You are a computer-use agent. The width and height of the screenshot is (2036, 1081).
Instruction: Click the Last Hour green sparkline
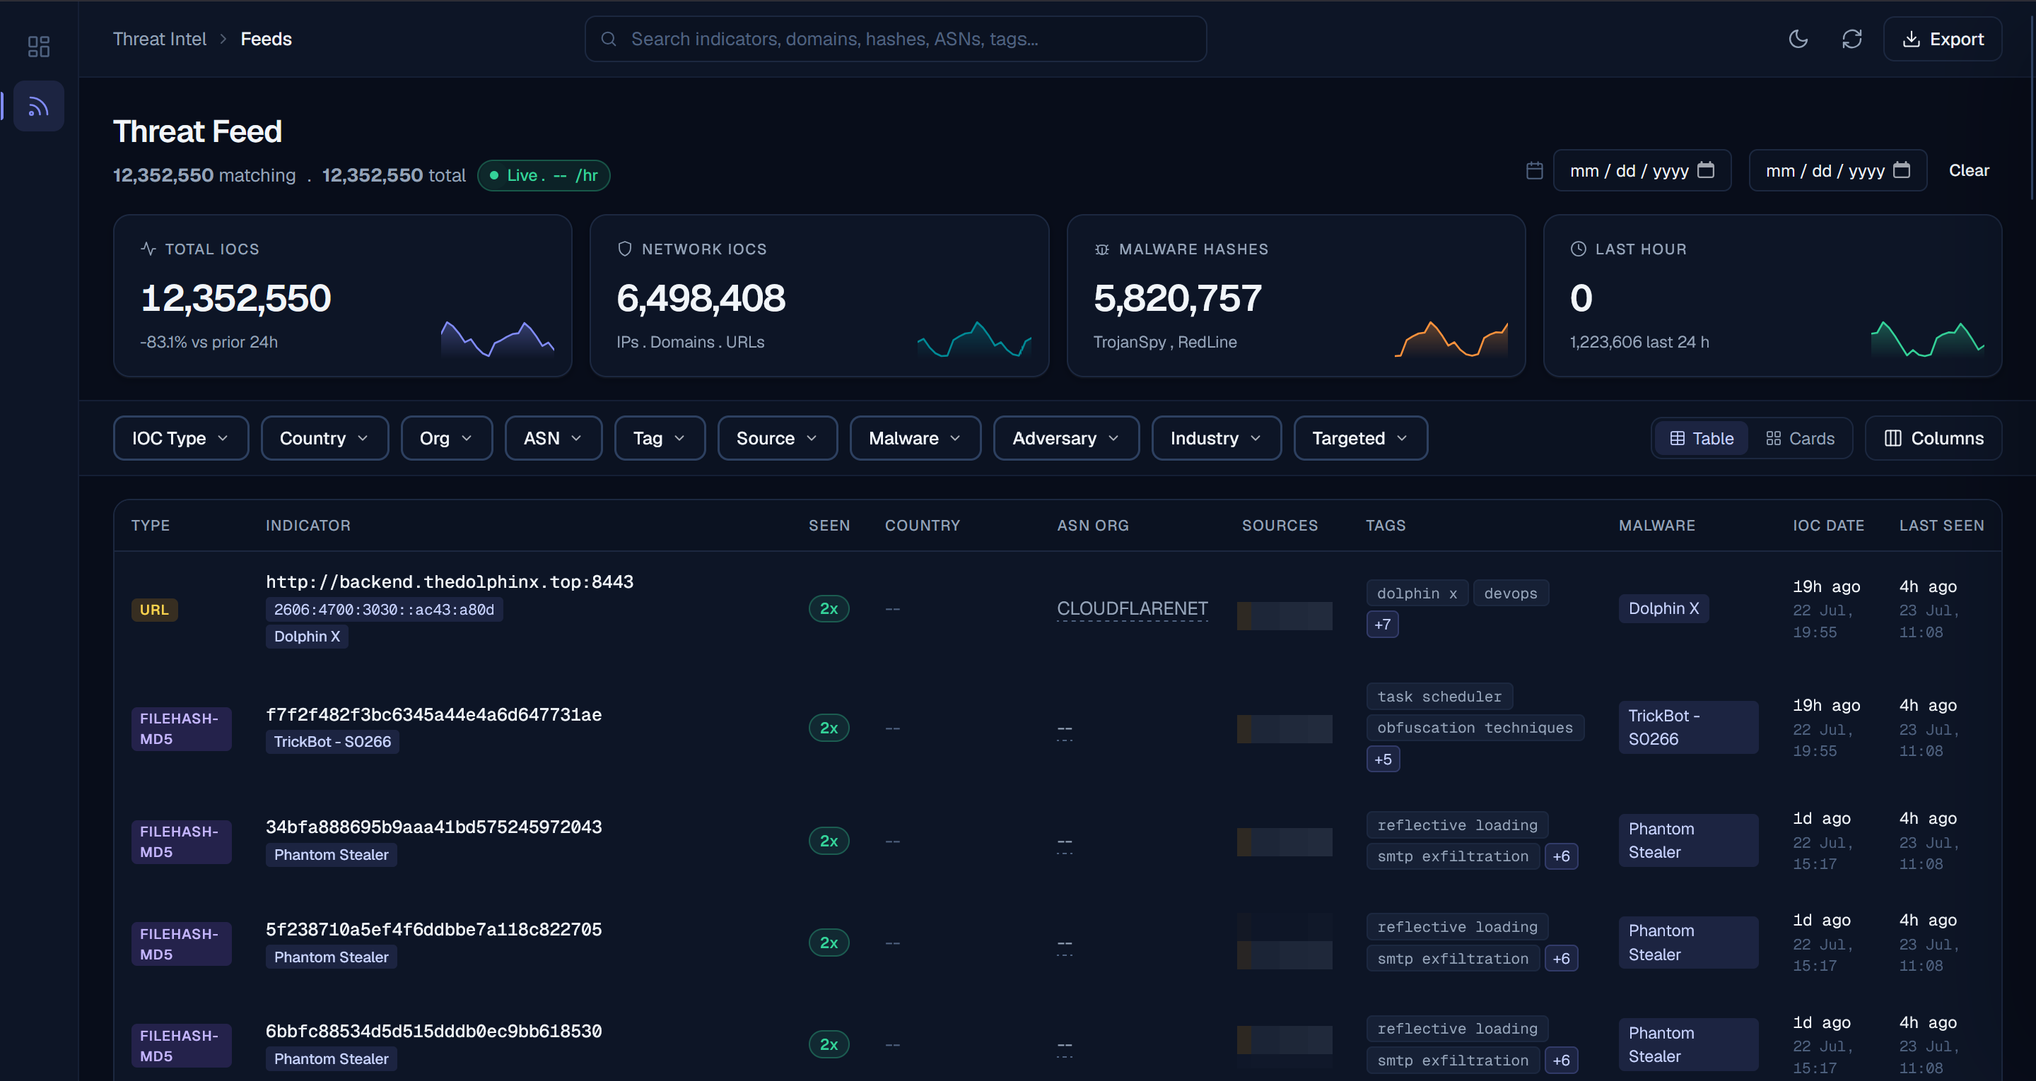click(1928, 339)
